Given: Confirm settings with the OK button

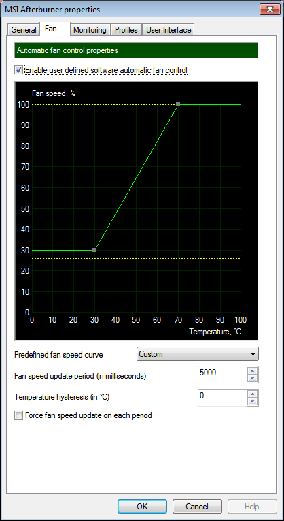Looking at the screenshot, I should pyautogui.click(x=143, y=507).
